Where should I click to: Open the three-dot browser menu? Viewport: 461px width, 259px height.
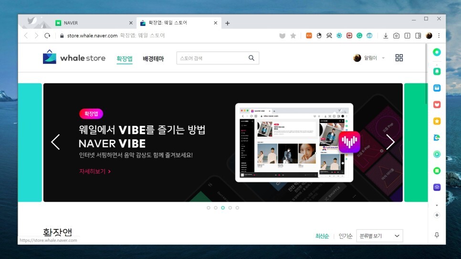439,36
